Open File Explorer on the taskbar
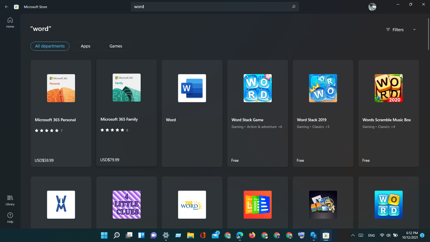Screen dimensions: 430x242 coord(191,236)
